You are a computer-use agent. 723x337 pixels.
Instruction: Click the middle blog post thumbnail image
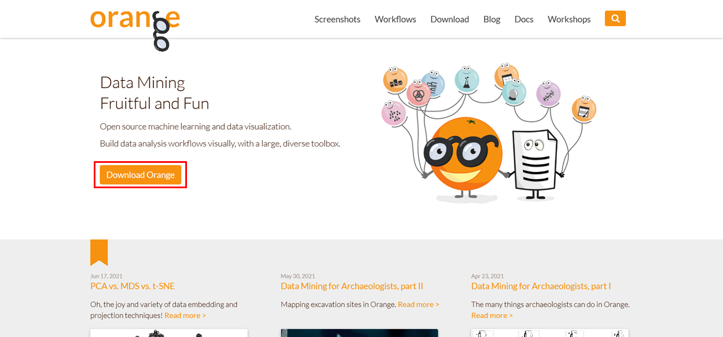click(360, 332)
